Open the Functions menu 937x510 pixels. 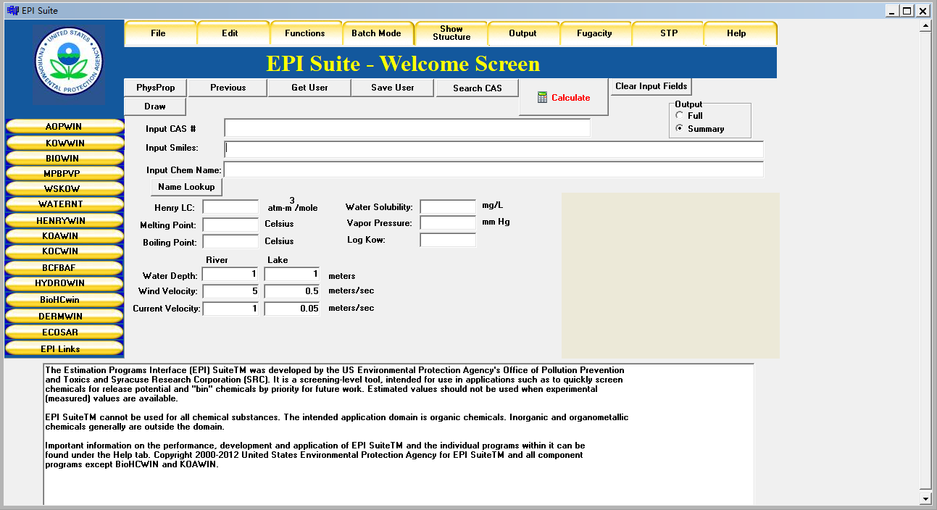[x=305, y=33]
